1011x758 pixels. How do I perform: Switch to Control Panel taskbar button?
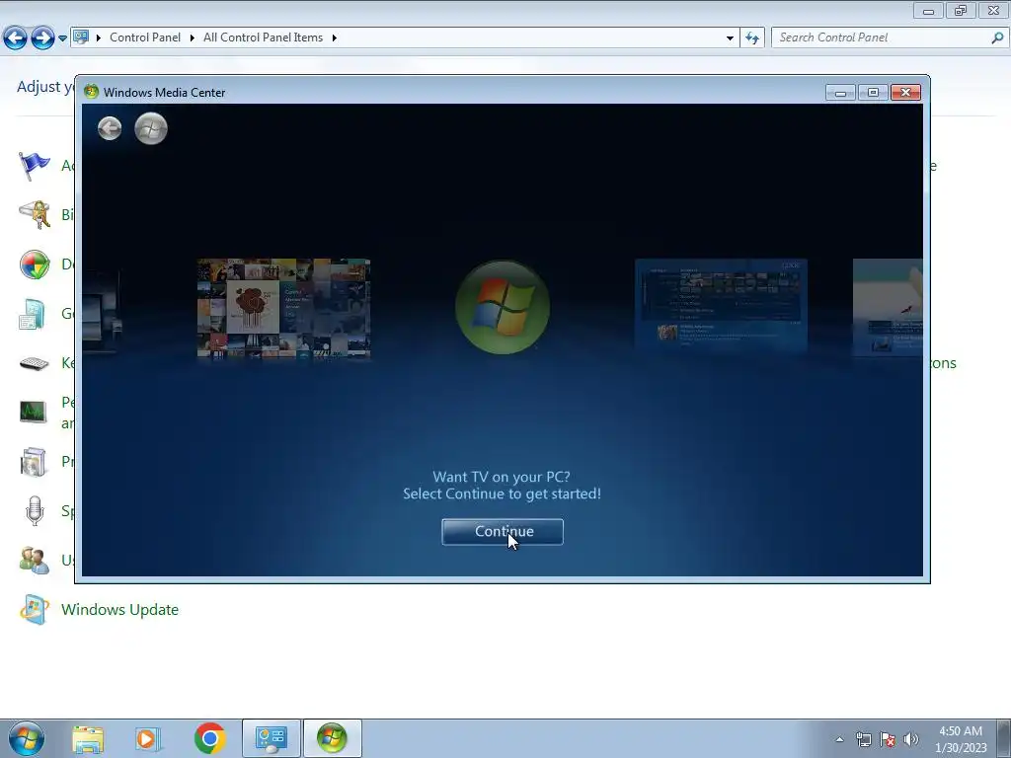pos(271,738)
